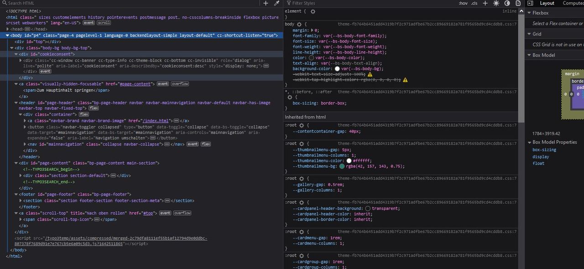Image resolution: width=584 pixels, height=269 pixels.
Task: Expand the section-default div node
Action: click(x=21, y=176)
